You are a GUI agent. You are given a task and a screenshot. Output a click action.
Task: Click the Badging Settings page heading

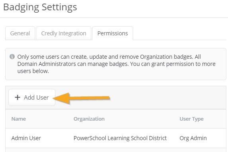point(40,7)
